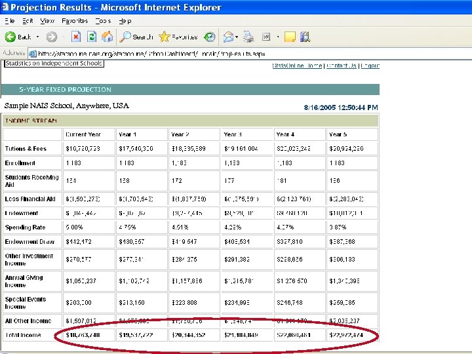Click the Students Receiving Aid row label
Viewport: 472px width, 354px height.
coord(31,181)
